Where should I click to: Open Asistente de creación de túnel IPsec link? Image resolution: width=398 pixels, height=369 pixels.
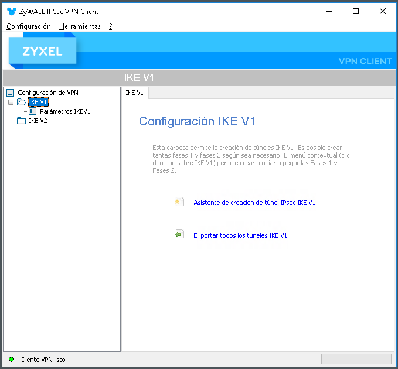click(254, 203)
